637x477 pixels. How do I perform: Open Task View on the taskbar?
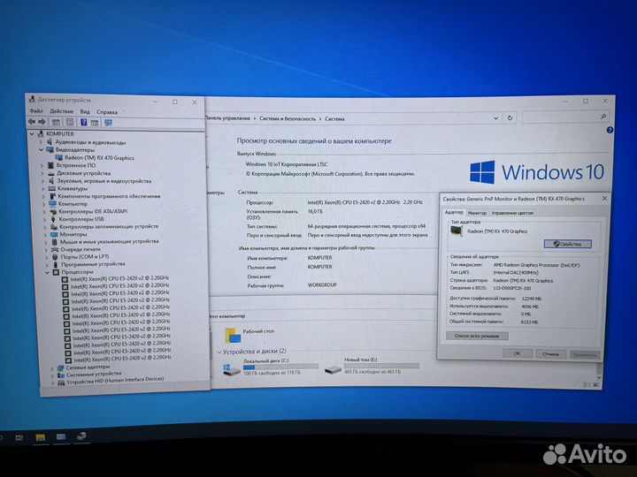pos(19,437)
